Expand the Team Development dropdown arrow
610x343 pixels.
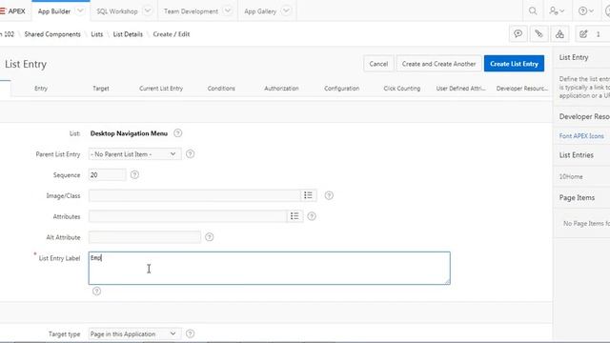pos(228,10)
